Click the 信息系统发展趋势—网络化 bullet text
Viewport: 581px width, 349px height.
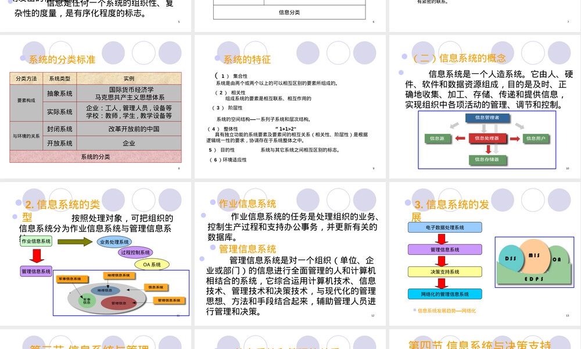(x=446, y=311)
